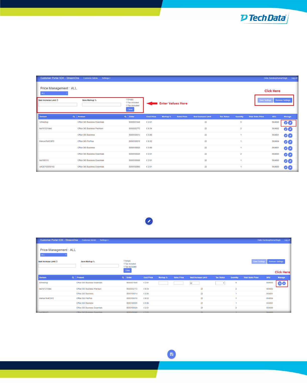Image resolution: width=307 pixels, height=383 pixels.
Task: Click edit pencil for order S000100985
Action: (x=285, y=168)
